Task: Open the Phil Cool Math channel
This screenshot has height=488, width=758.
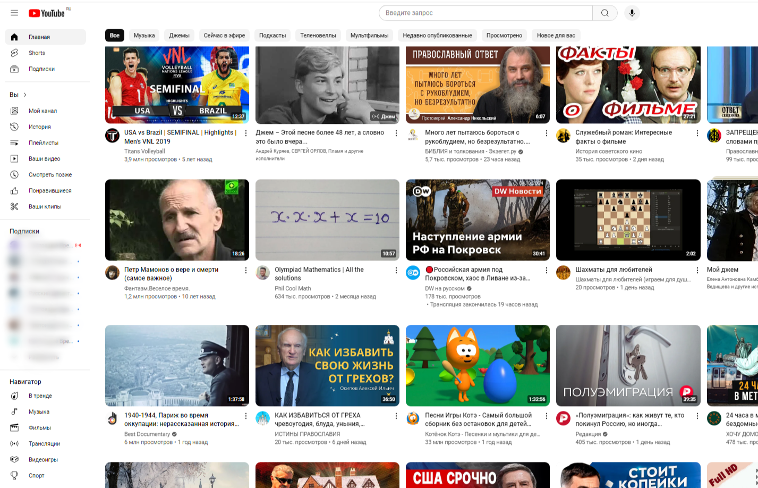Action: point(292,287)
